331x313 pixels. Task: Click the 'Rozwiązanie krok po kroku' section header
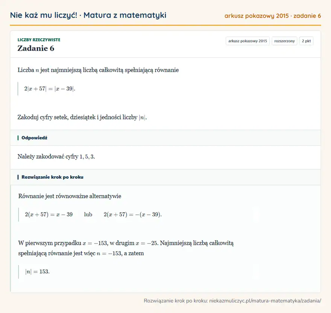52,177
